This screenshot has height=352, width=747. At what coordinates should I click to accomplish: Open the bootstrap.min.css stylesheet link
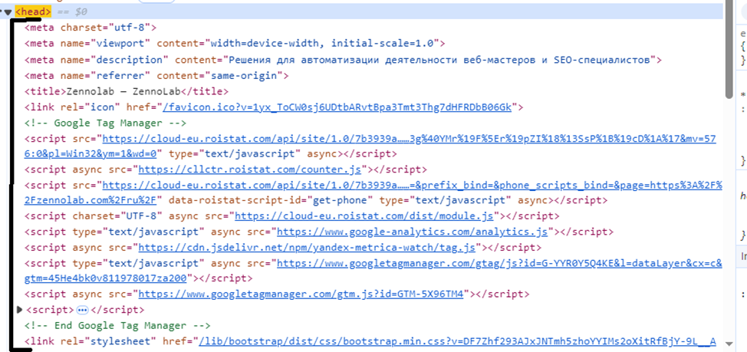tap(457, 341)
